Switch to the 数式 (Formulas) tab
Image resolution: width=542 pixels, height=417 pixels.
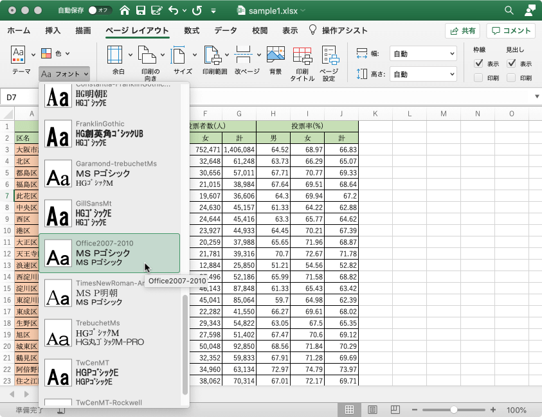(x=192, y=30)
